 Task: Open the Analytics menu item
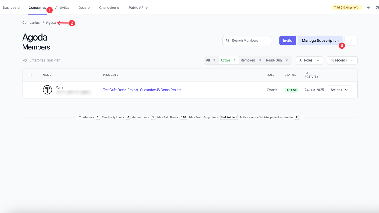click(x=62, y=7)
